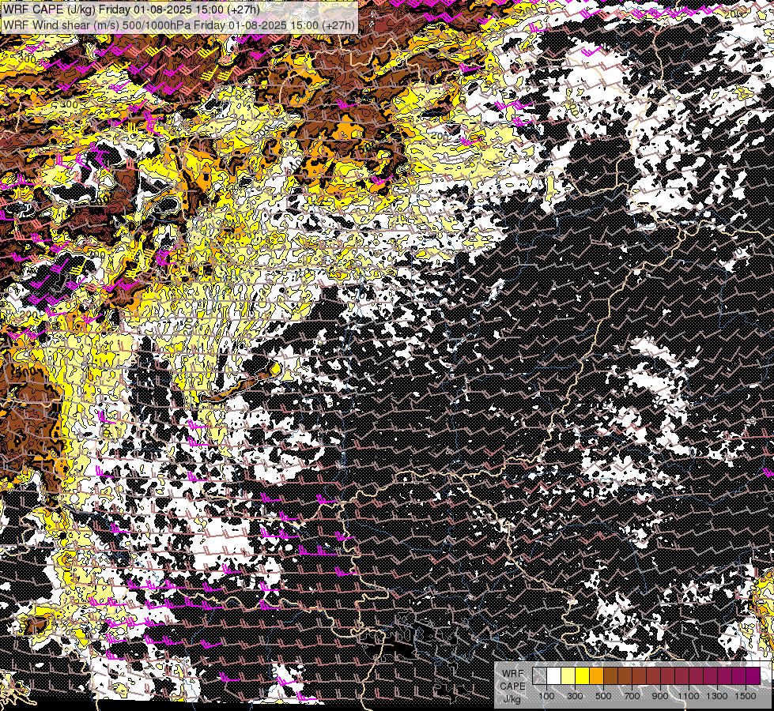Viewport: 774px width, 711px height.
Task: Click the WRF CAPE (J/kg) title line
Action: coord(130,9)
